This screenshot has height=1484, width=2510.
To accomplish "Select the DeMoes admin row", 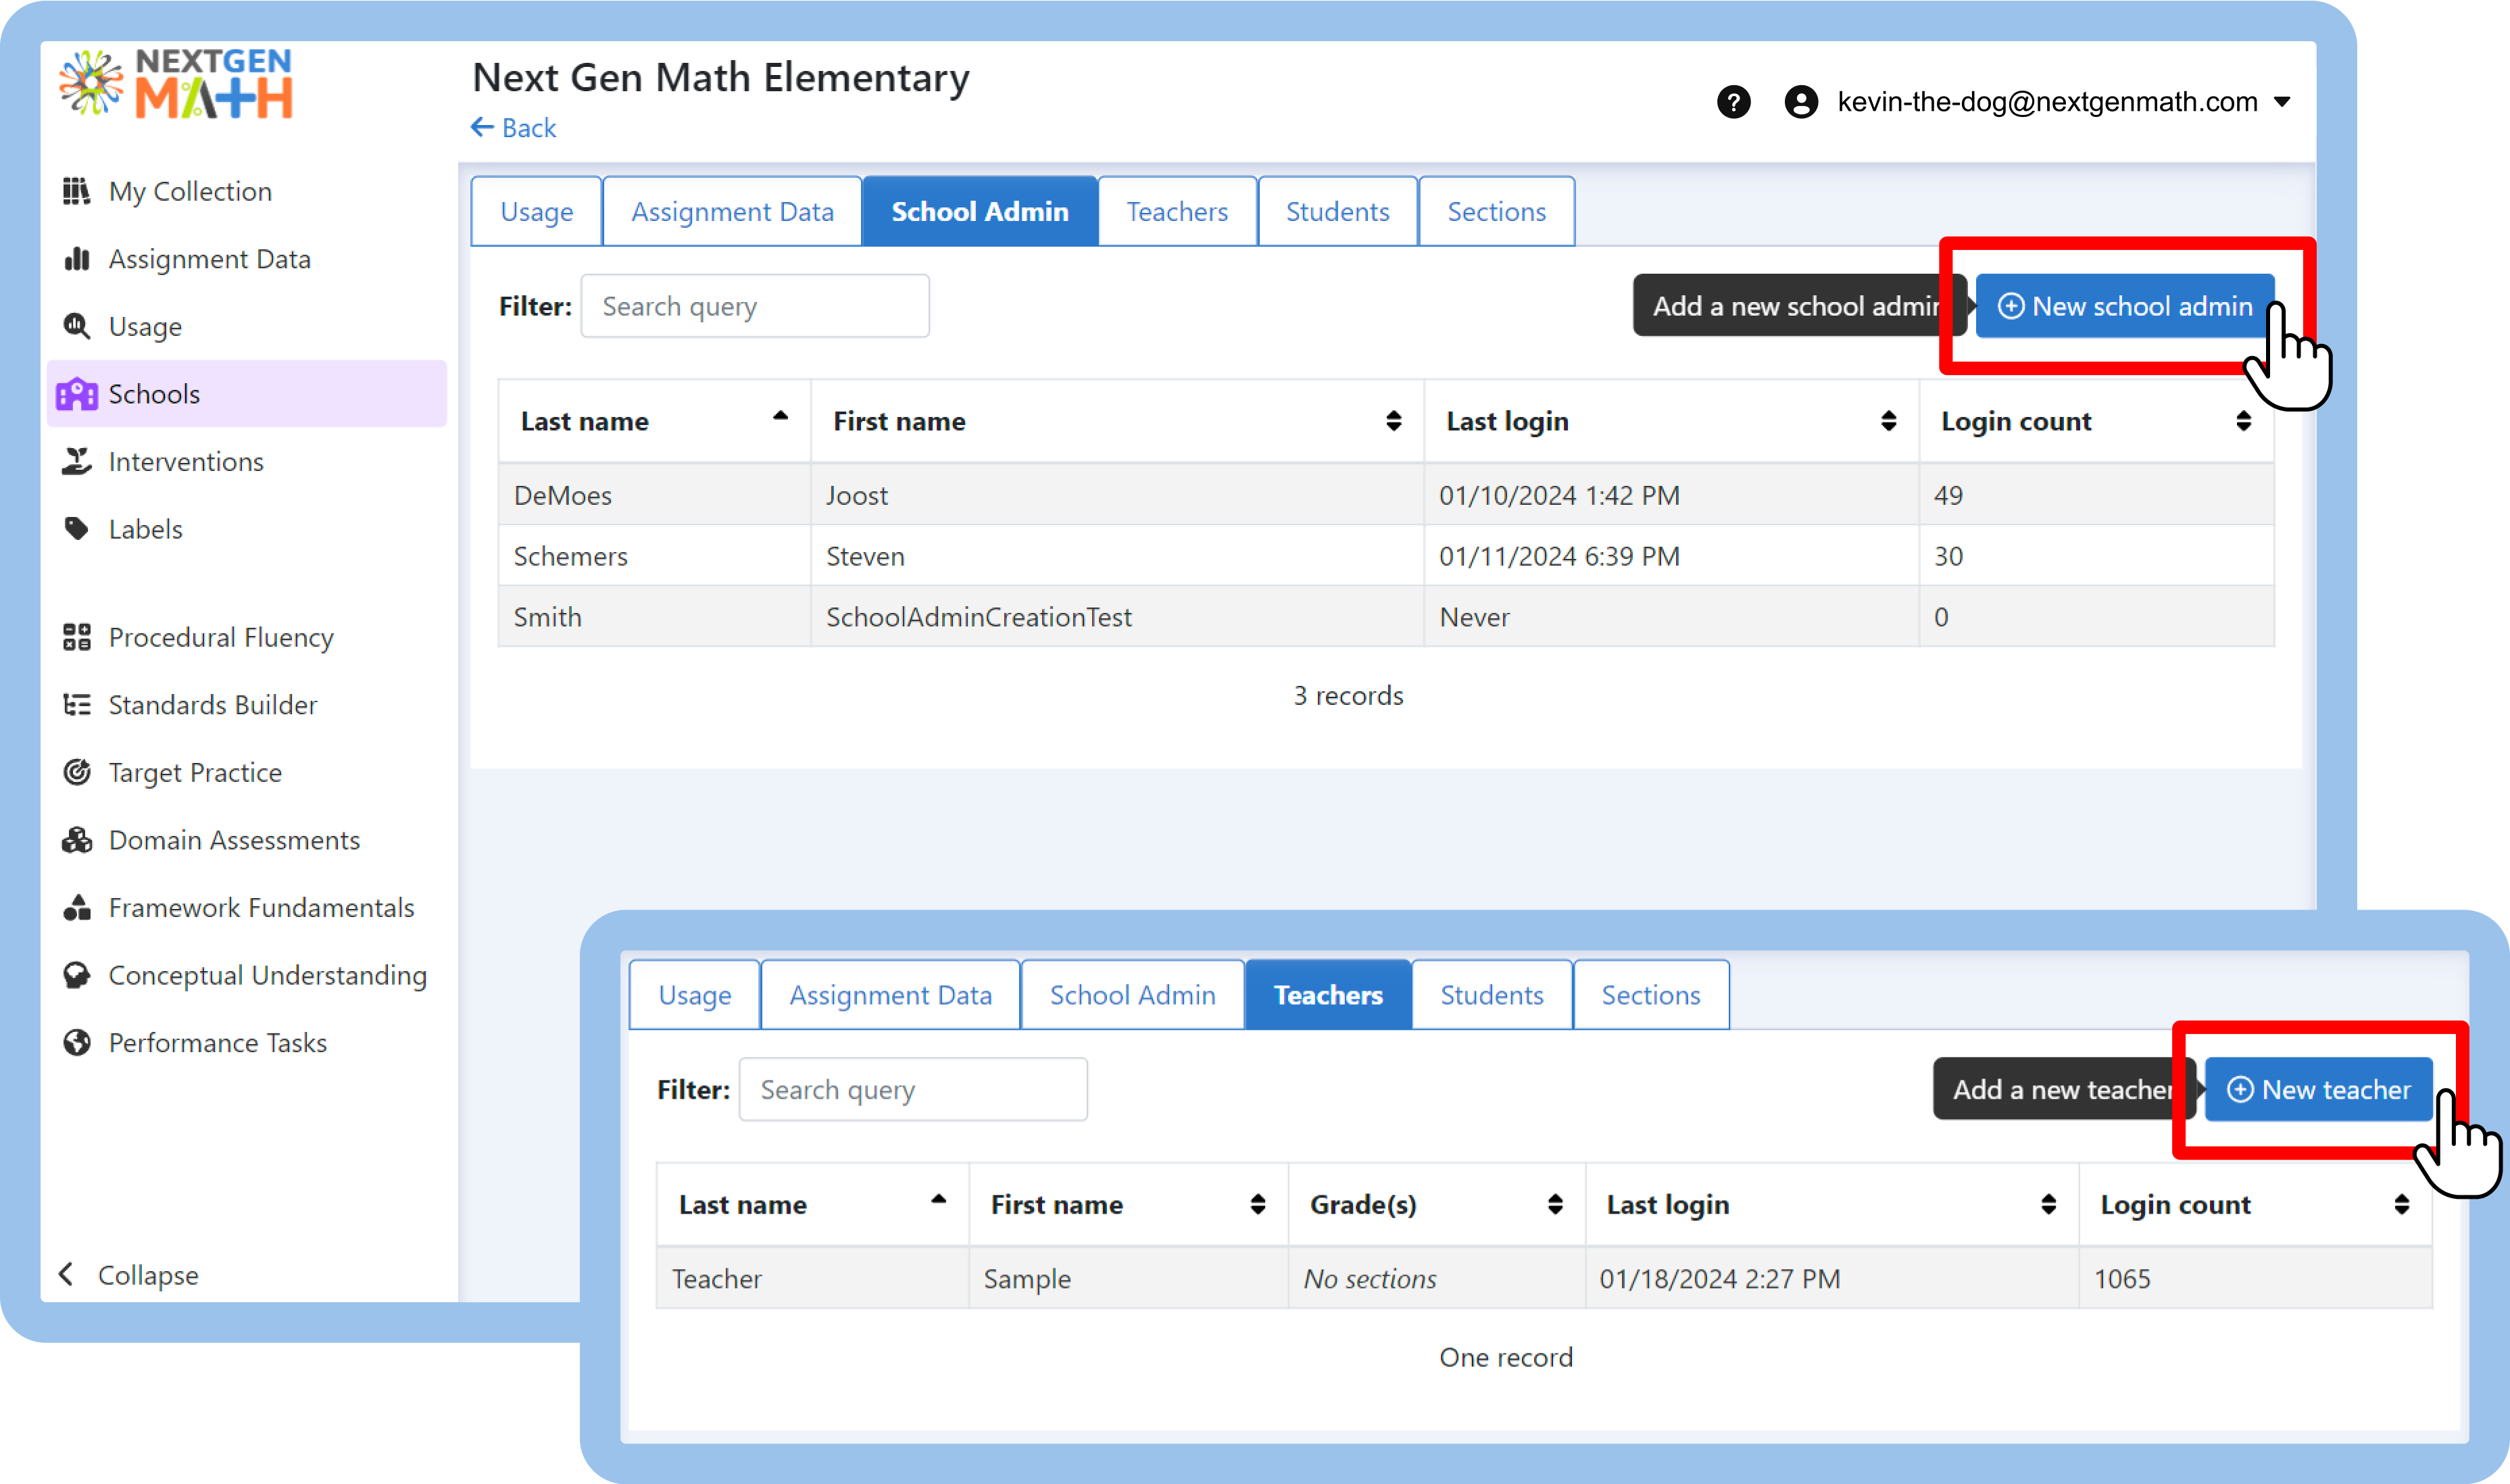I will point(1385,495).
